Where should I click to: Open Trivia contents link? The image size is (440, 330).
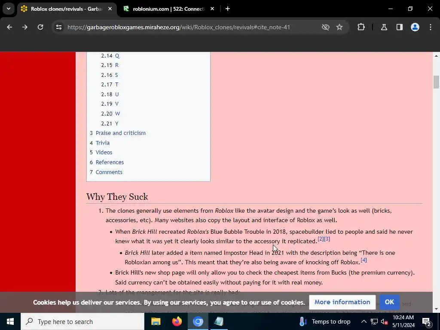pos(102,143)
